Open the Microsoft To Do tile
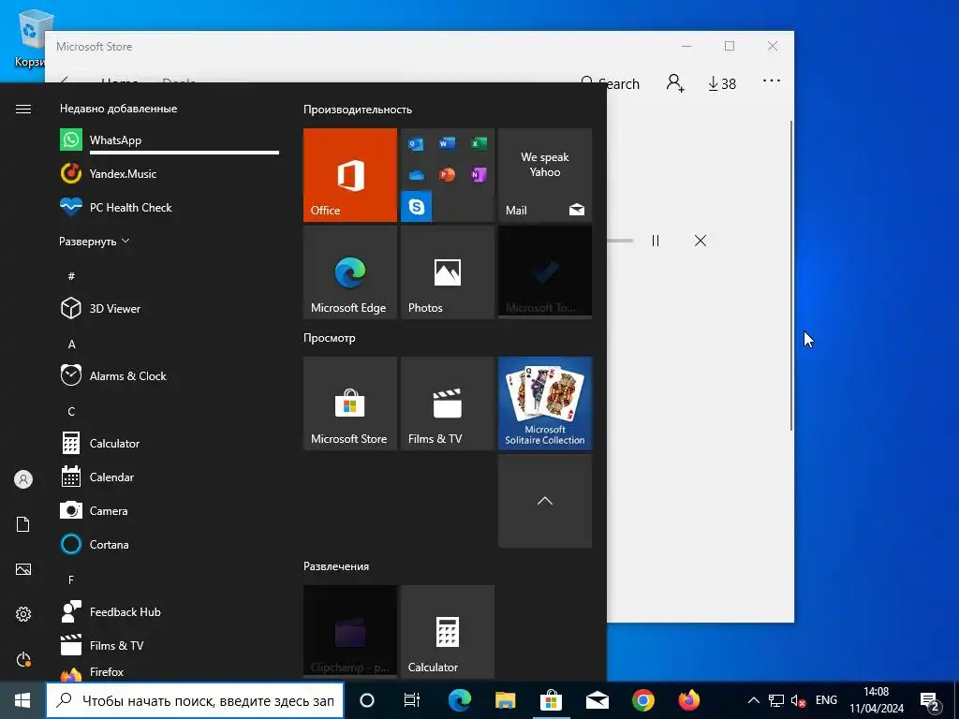 click(x=545, y=272)
